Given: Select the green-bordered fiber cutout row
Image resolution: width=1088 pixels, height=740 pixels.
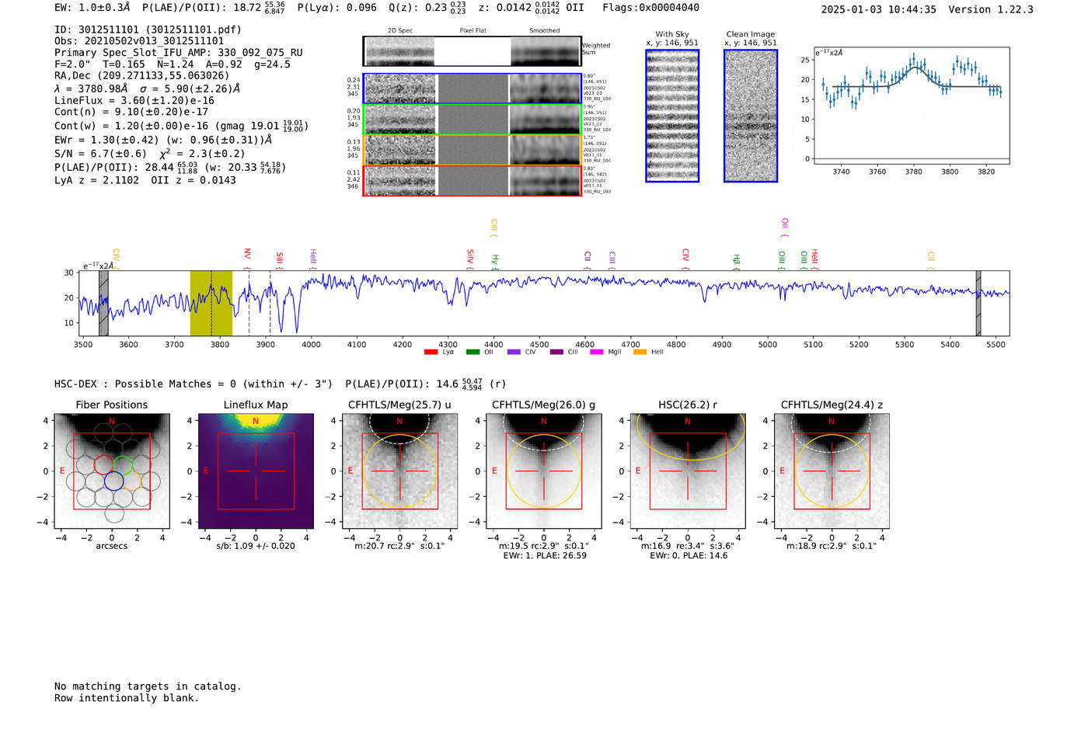Looking at the screenshot, I should click(x=473, y=120).
